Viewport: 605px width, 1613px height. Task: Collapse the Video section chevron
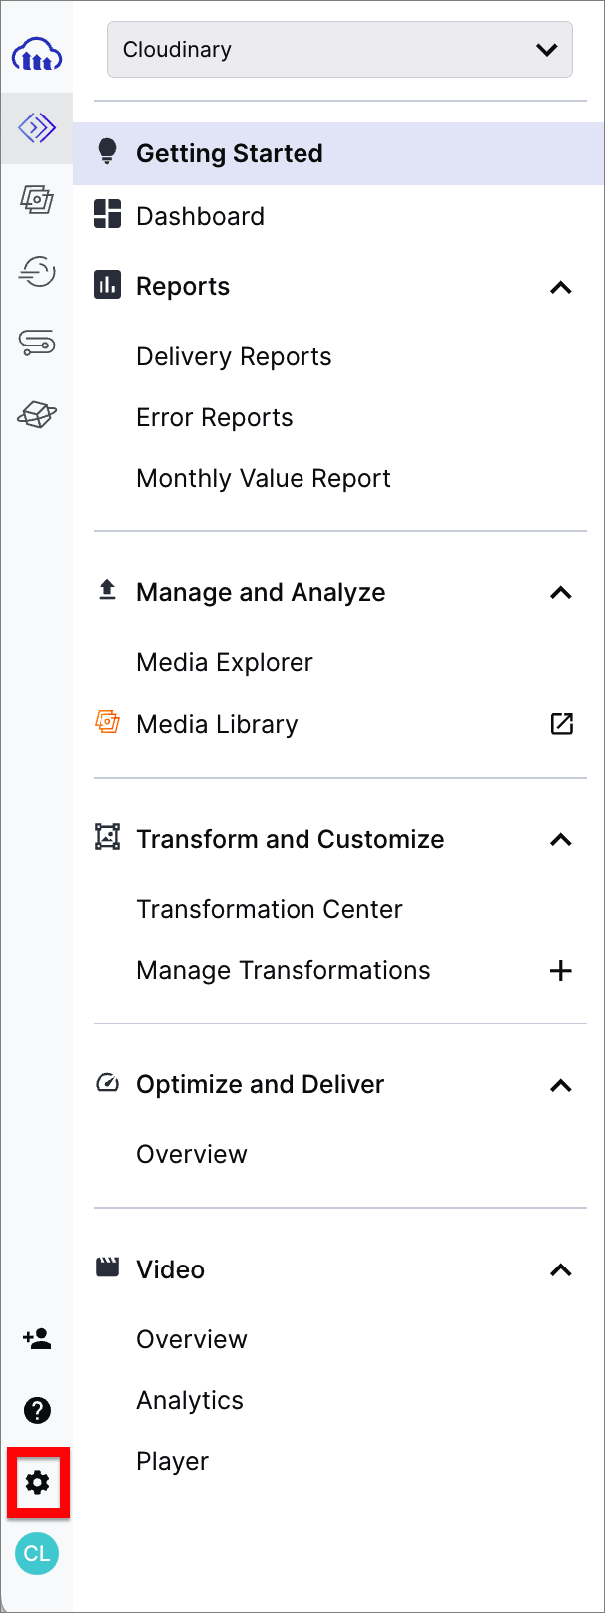click(x=561, y=1270)
